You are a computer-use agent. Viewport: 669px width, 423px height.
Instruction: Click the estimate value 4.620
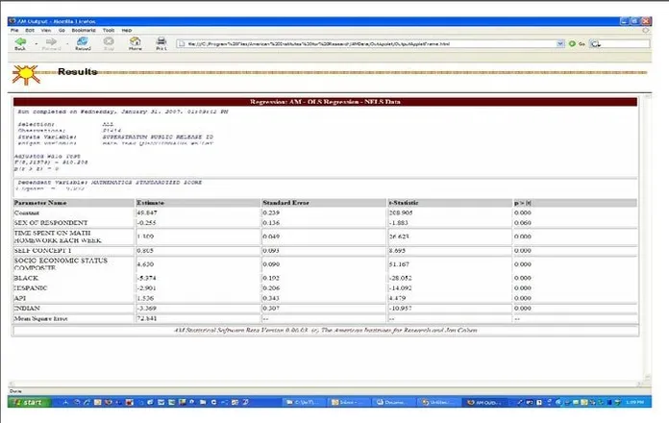145,264
